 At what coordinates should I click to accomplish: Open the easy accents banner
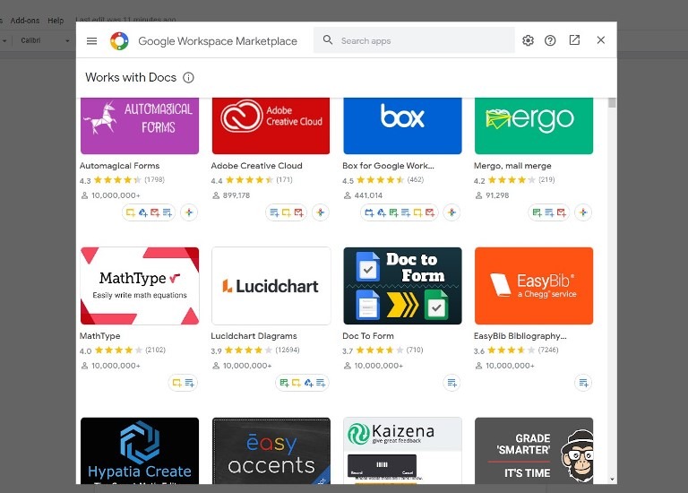click(x=271, y=450)
